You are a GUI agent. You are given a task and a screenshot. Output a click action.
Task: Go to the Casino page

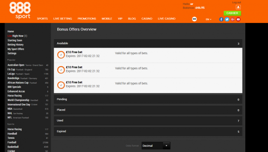click(147, 19)
